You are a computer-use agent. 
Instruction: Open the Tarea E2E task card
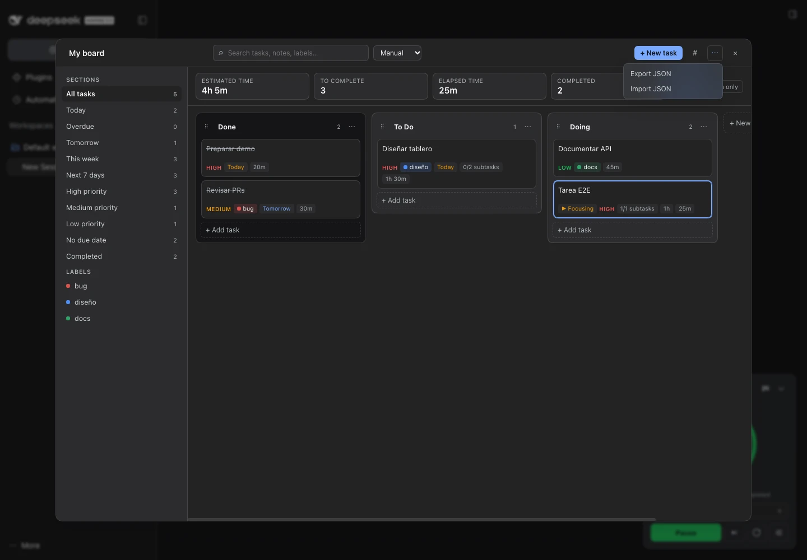coord(633,199)
